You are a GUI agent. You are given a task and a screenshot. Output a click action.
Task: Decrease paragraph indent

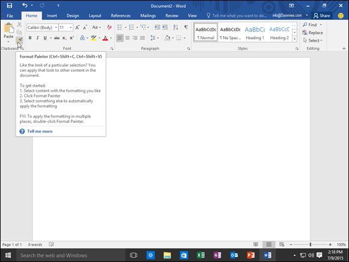[x=157, y=27]
